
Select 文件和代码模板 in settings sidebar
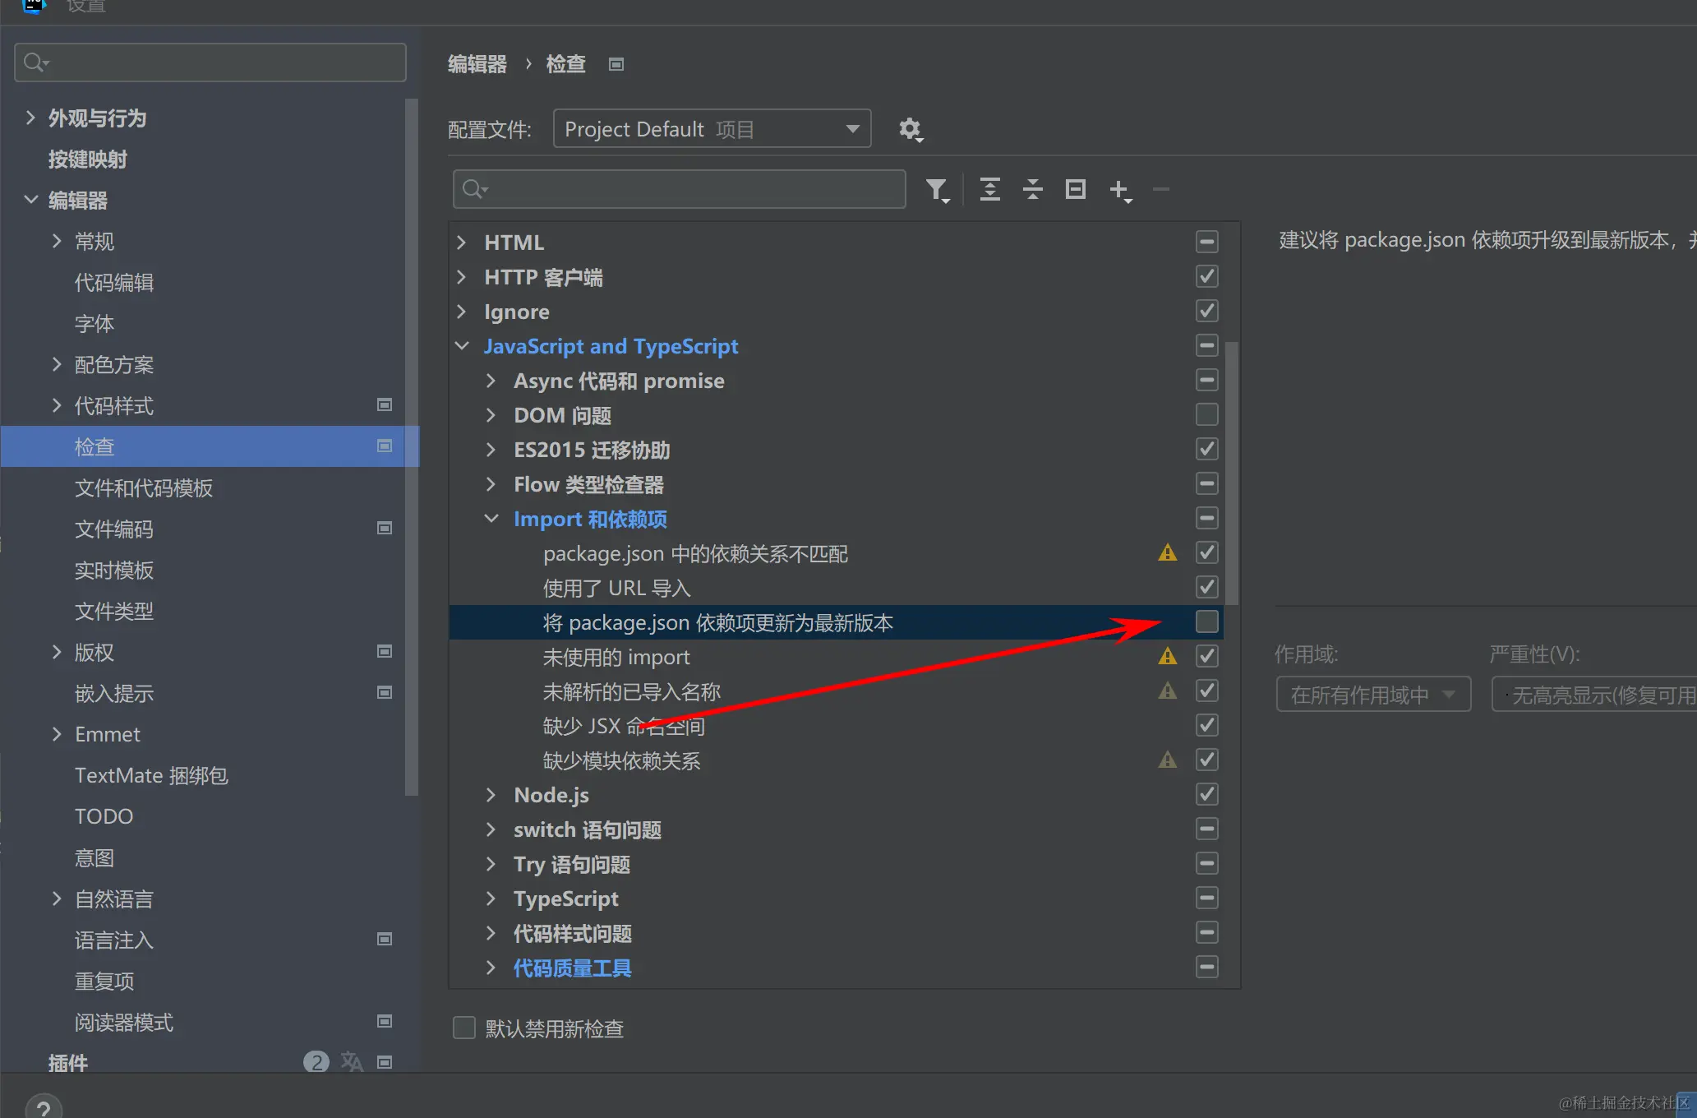tap(144, 488)
